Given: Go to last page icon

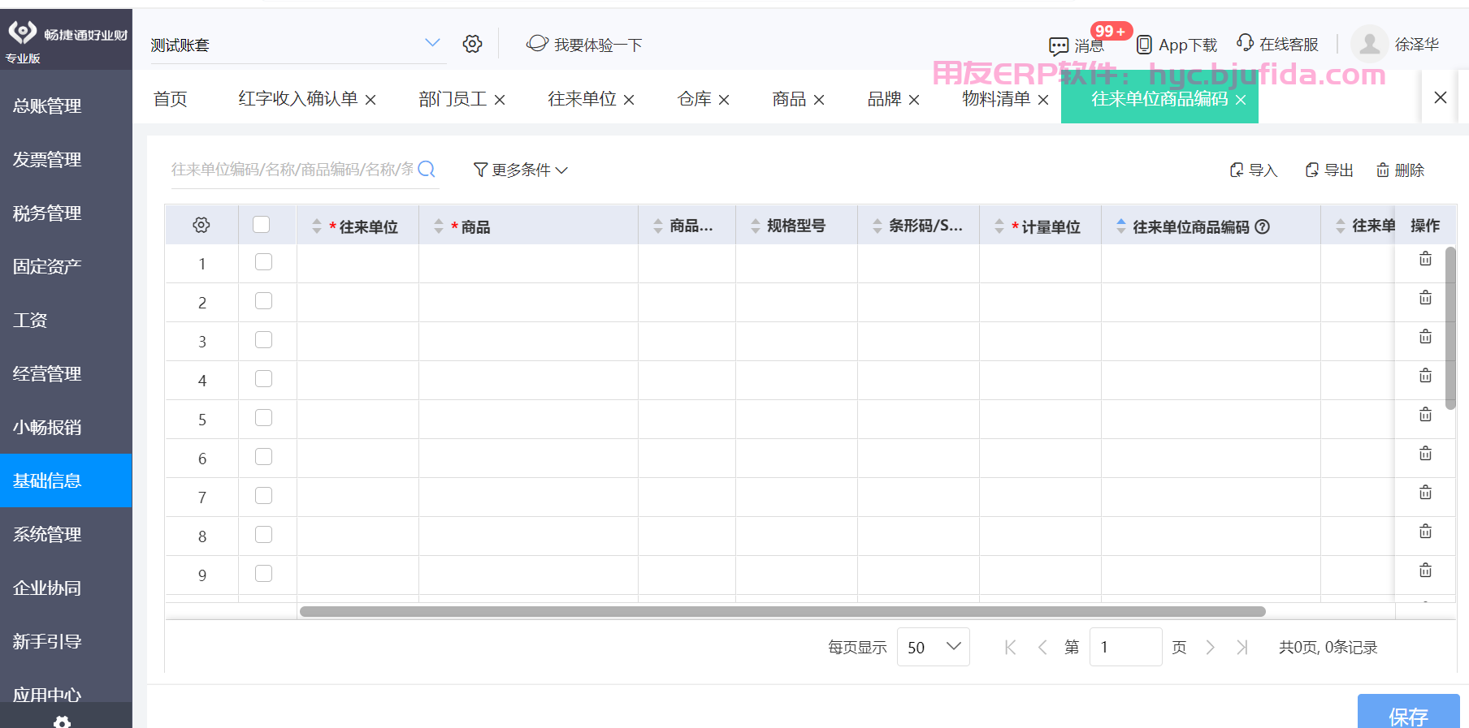Looking at the screenshot, I should 1242,647.
